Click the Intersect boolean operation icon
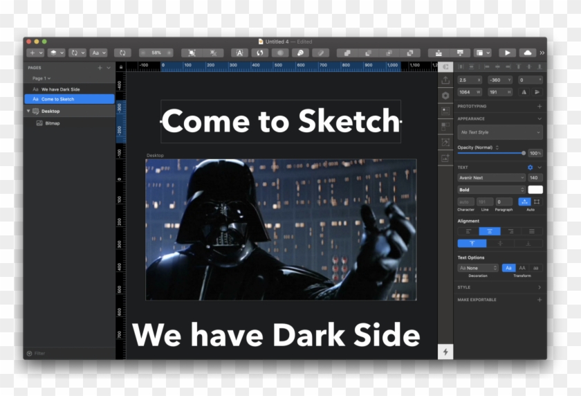 (x=389, y=53)
